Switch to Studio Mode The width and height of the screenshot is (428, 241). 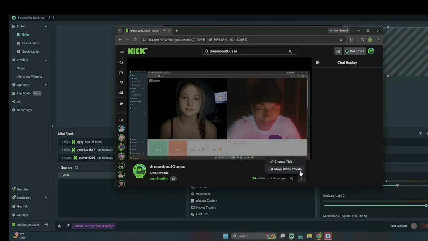pos(30,52)
